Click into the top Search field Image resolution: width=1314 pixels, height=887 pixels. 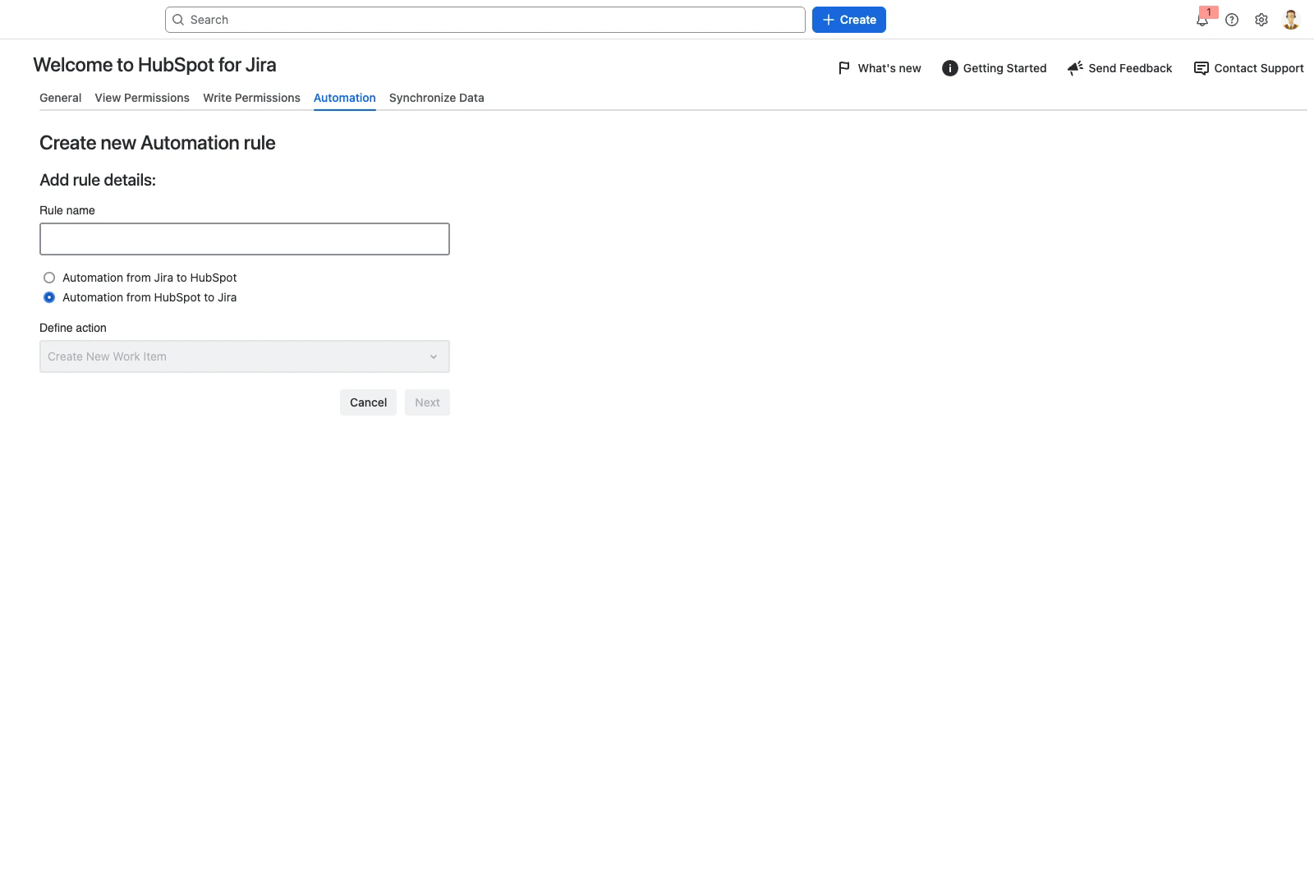pos(485,20)
